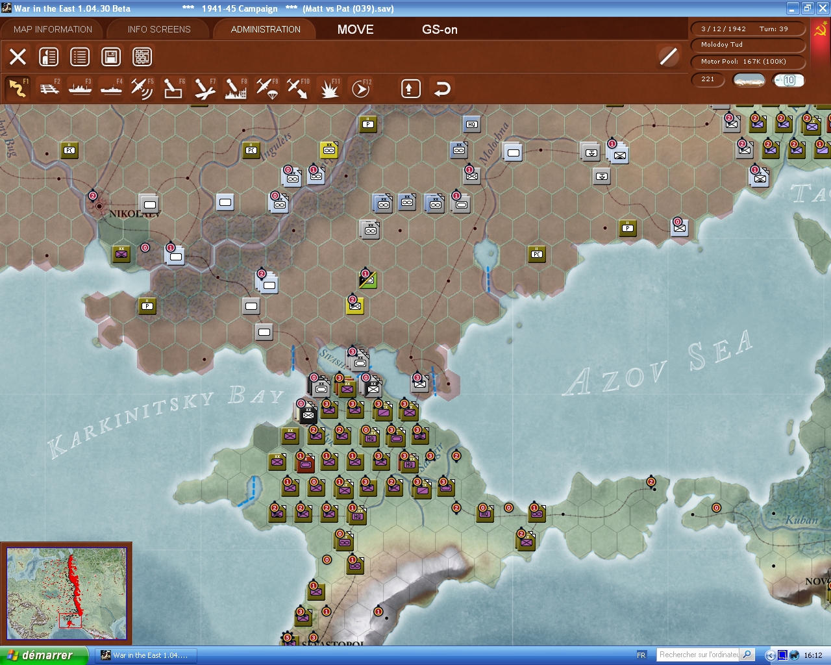Click the date and Turn 39 display

(749, 29)
